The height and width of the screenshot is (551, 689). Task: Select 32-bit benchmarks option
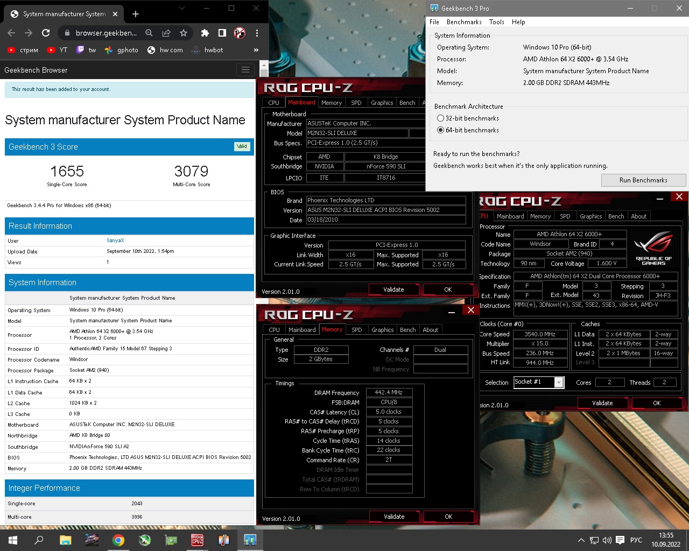click(x=468, y=118)
